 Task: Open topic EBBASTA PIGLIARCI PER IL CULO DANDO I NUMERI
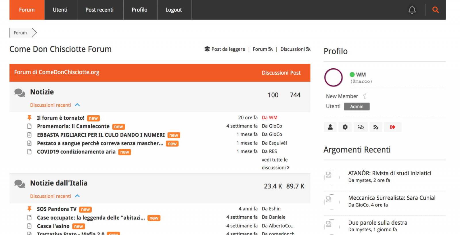(101, 135)
